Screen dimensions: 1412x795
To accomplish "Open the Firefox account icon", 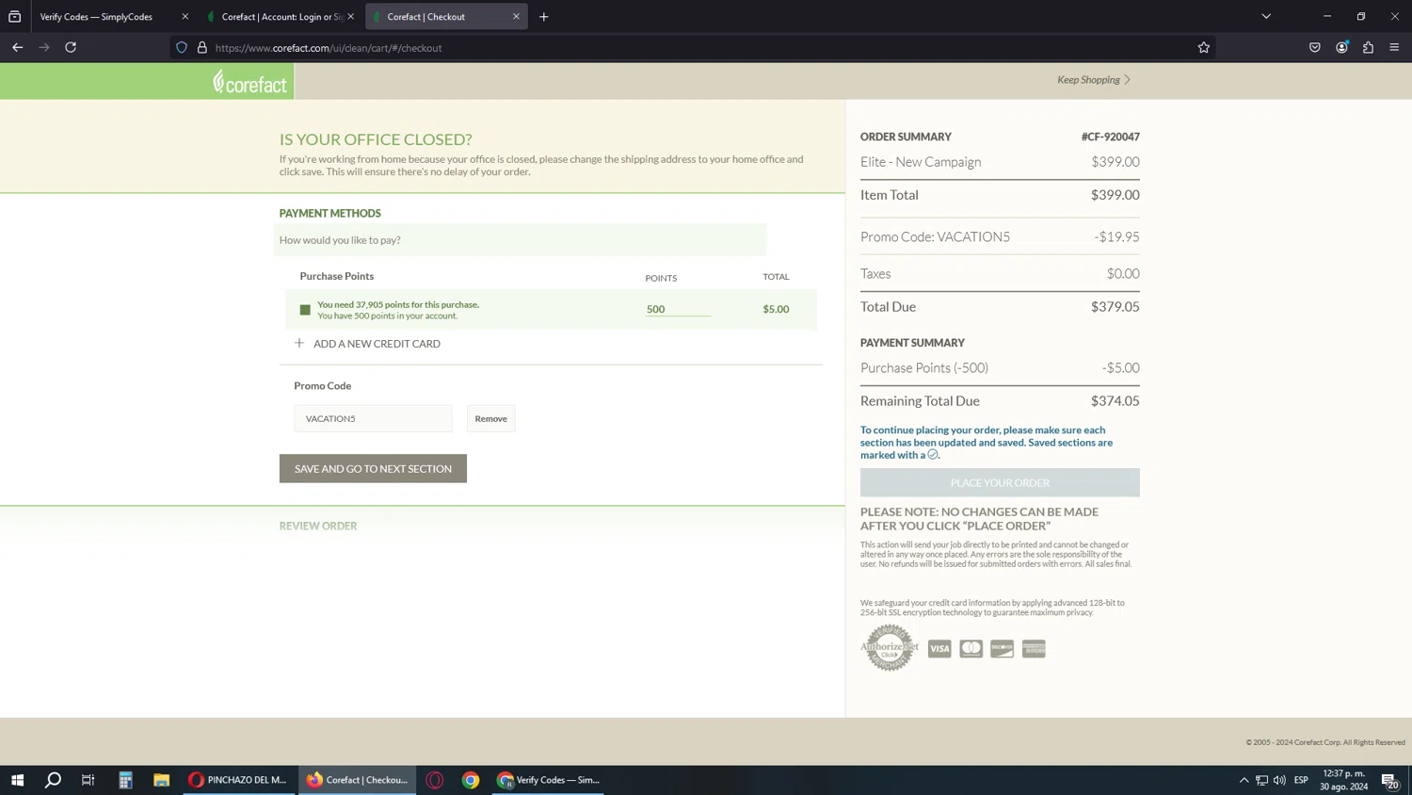I will (1341, 47).
